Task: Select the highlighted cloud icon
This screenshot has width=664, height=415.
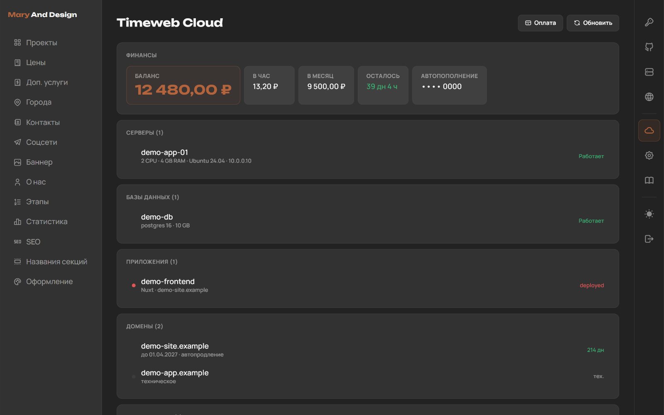Action: (x=649, y=131)
